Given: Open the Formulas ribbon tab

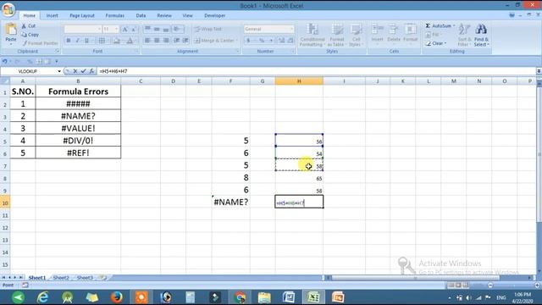Looking at the screenshot, I should pos(115,15).
